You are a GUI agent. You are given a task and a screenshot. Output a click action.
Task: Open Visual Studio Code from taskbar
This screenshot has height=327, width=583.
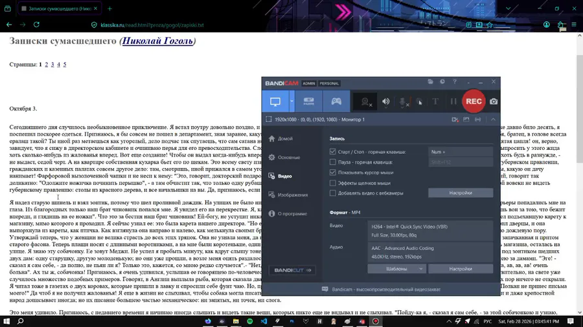[264, 321]
